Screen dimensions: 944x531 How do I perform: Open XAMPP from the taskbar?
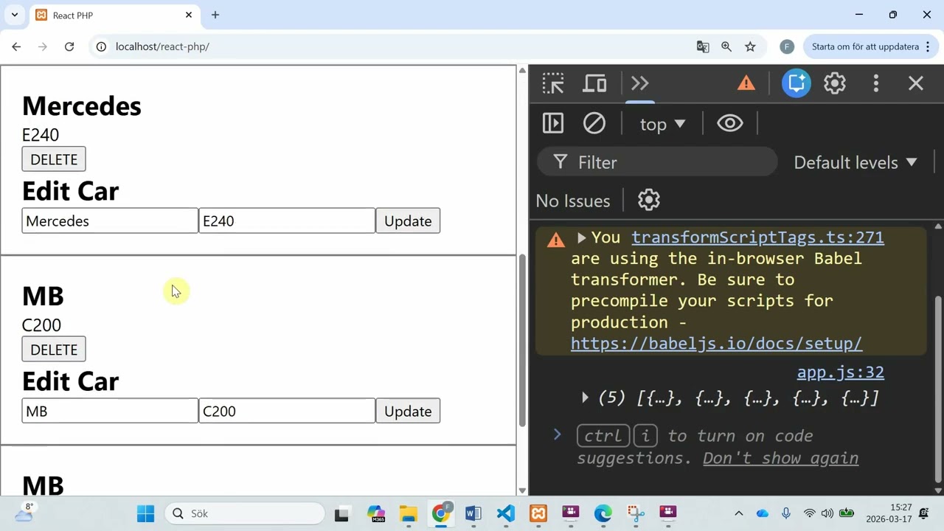(x=538, y=513)
